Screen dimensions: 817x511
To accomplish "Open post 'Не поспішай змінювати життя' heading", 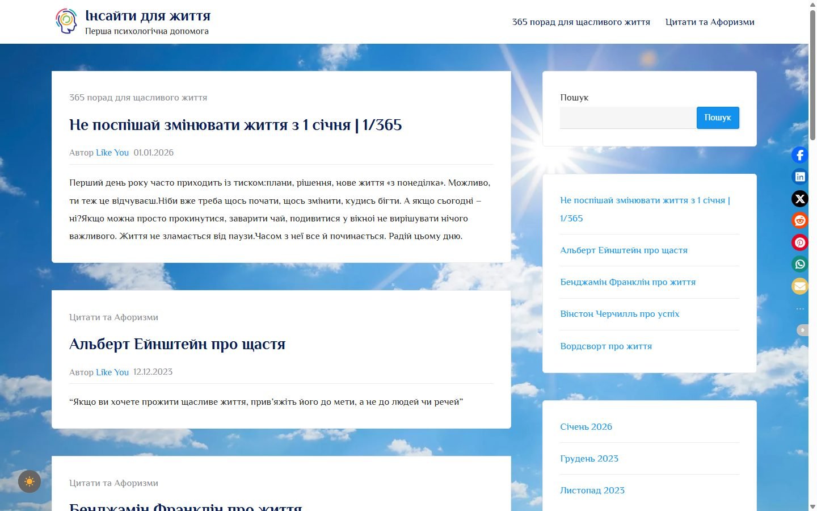I will pos(235,125).
